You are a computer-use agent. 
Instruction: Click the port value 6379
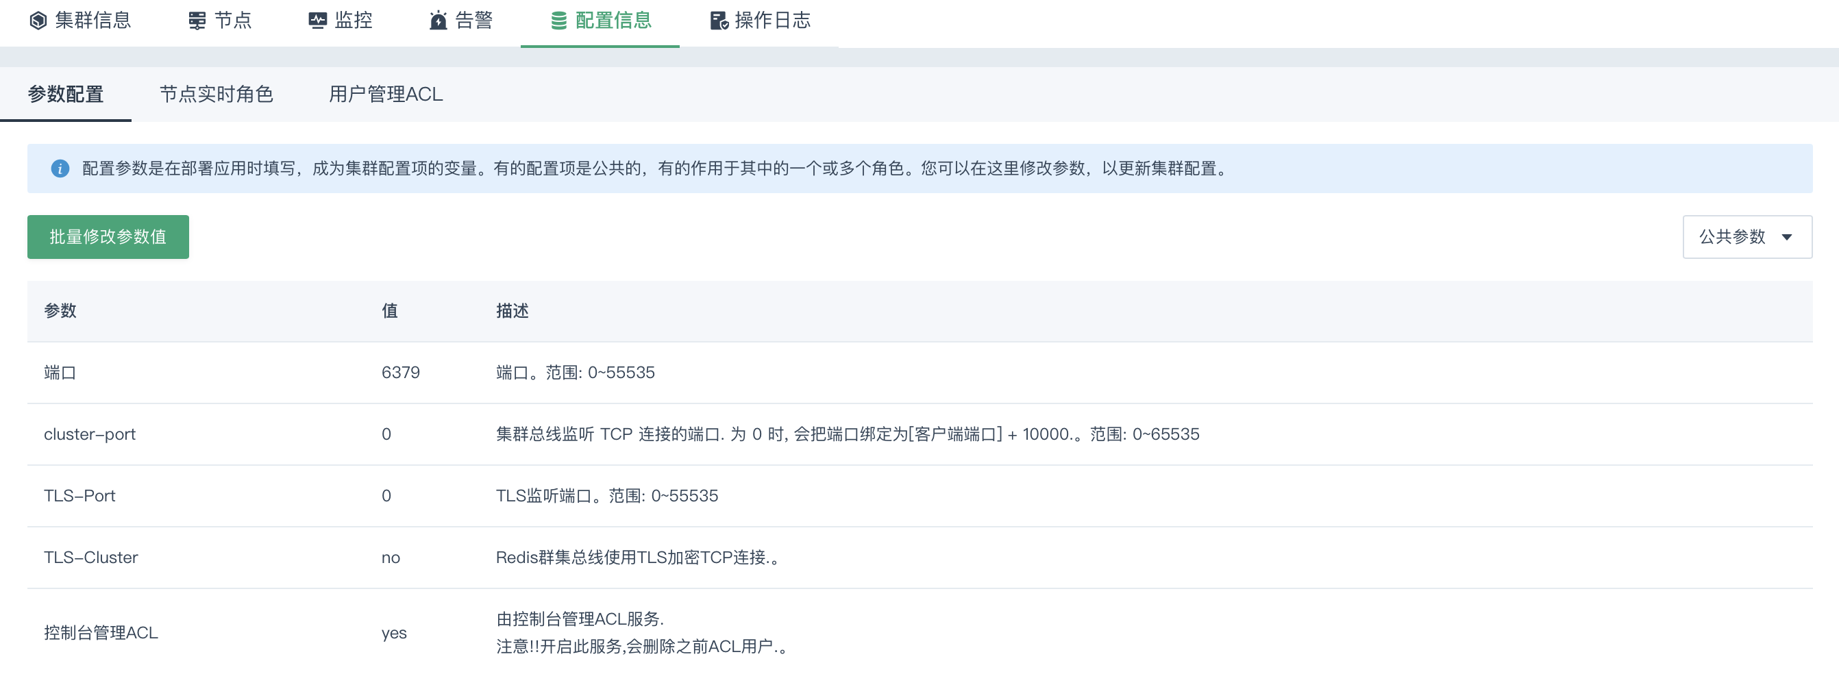[401, 373]
